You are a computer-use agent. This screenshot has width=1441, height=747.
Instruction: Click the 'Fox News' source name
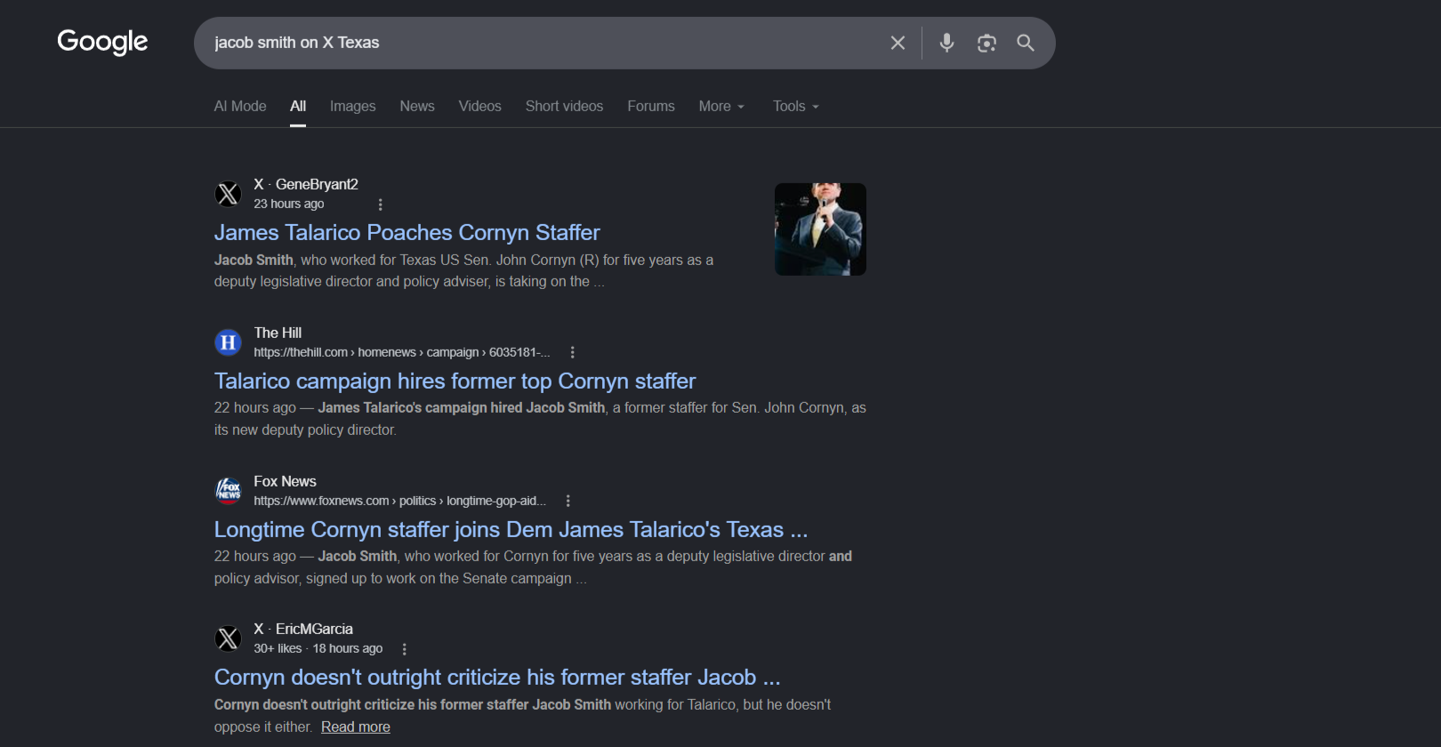(x=285, y=481)
